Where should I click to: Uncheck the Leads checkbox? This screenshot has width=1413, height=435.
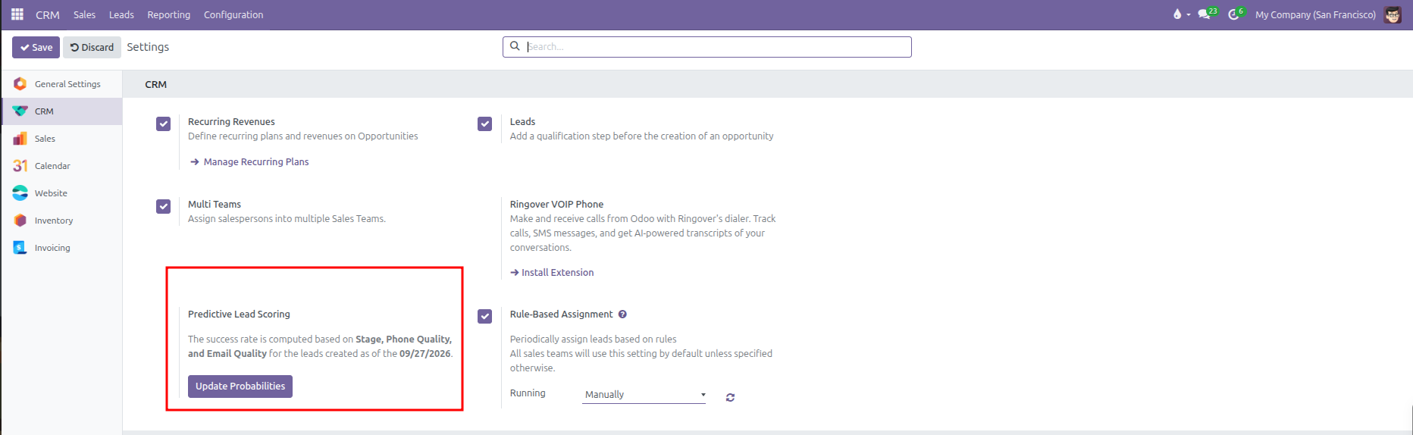(485, 124)
